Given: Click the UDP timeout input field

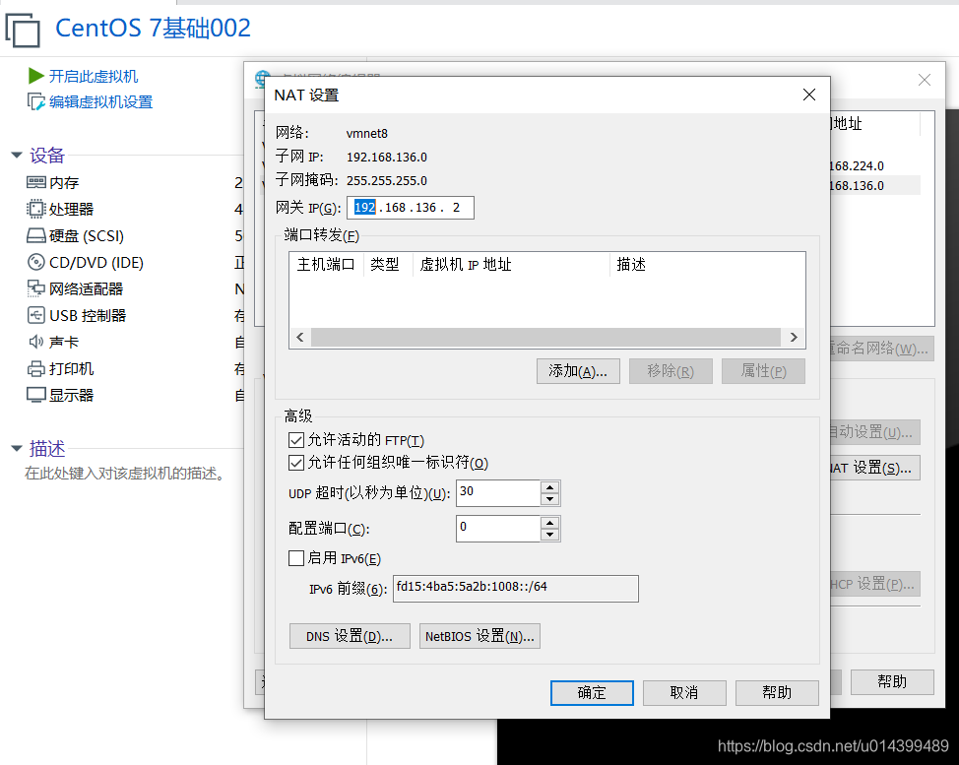Looking at the screenshot, I should point(498,493).
